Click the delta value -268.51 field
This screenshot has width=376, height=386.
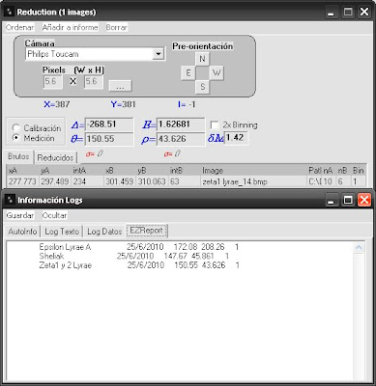(x=109, y=124)
